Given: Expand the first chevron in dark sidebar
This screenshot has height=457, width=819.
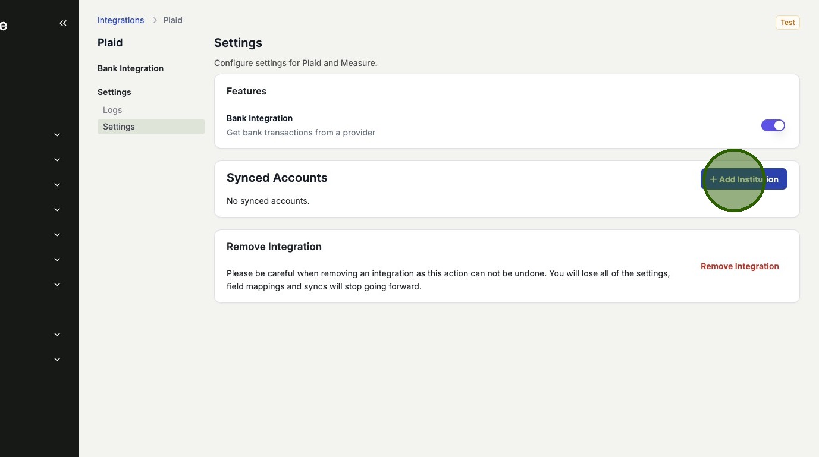Looking at the screenshot, I should (57, 135).
